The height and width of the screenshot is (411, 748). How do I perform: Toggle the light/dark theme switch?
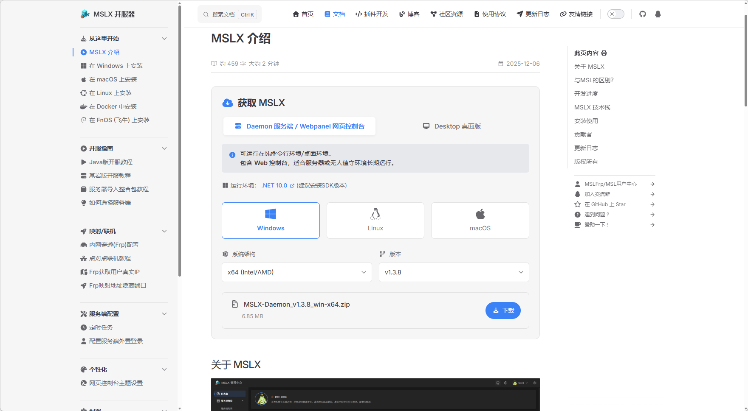616,14
